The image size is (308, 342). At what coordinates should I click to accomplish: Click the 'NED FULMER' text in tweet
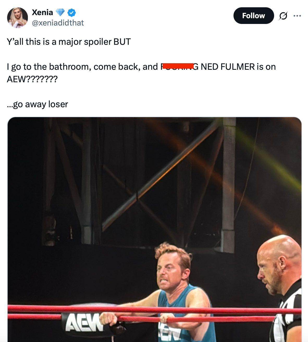(x=227, y=67)
